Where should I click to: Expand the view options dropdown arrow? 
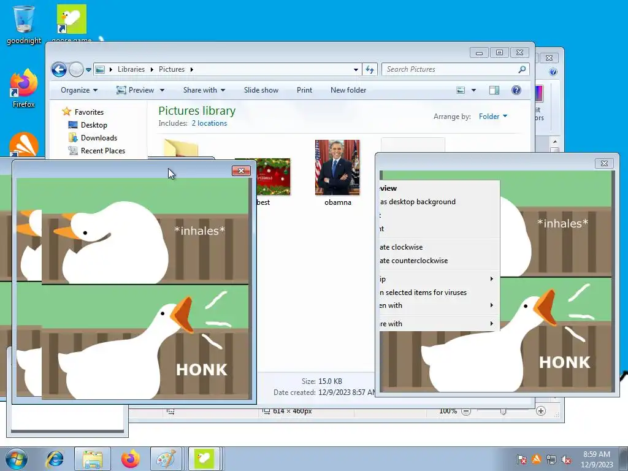[x=473, y=90]
